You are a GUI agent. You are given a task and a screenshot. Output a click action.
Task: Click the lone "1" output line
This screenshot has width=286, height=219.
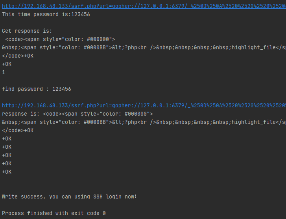coord(4,73)
